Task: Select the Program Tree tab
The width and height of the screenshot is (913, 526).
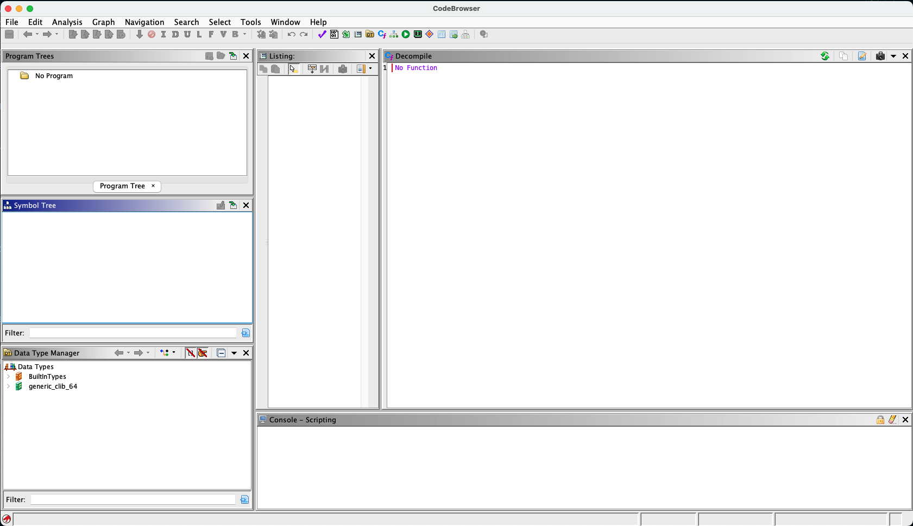Action: point(122,186)
